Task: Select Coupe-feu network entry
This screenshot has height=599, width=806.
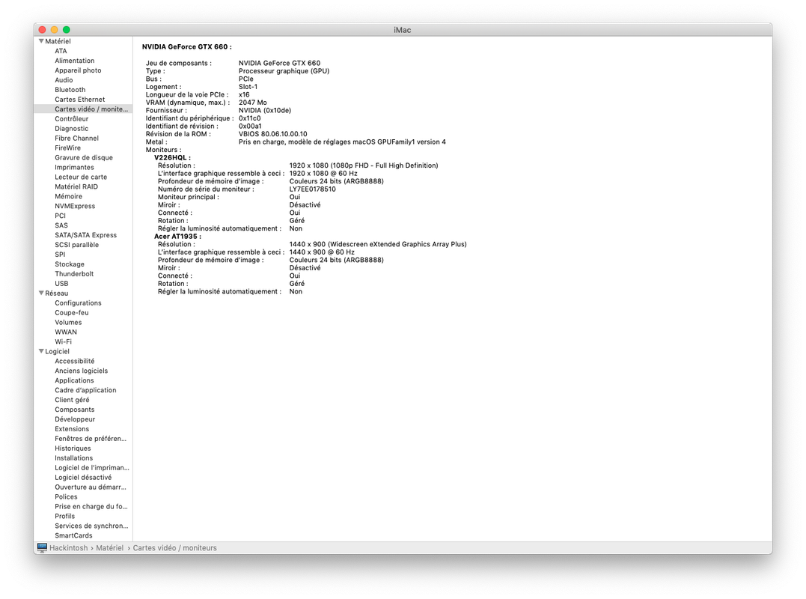Action: [71, 313]
